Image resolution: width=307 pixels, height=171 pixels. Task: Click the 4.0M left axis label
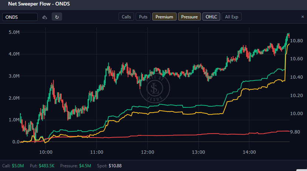tap(14, 54)
